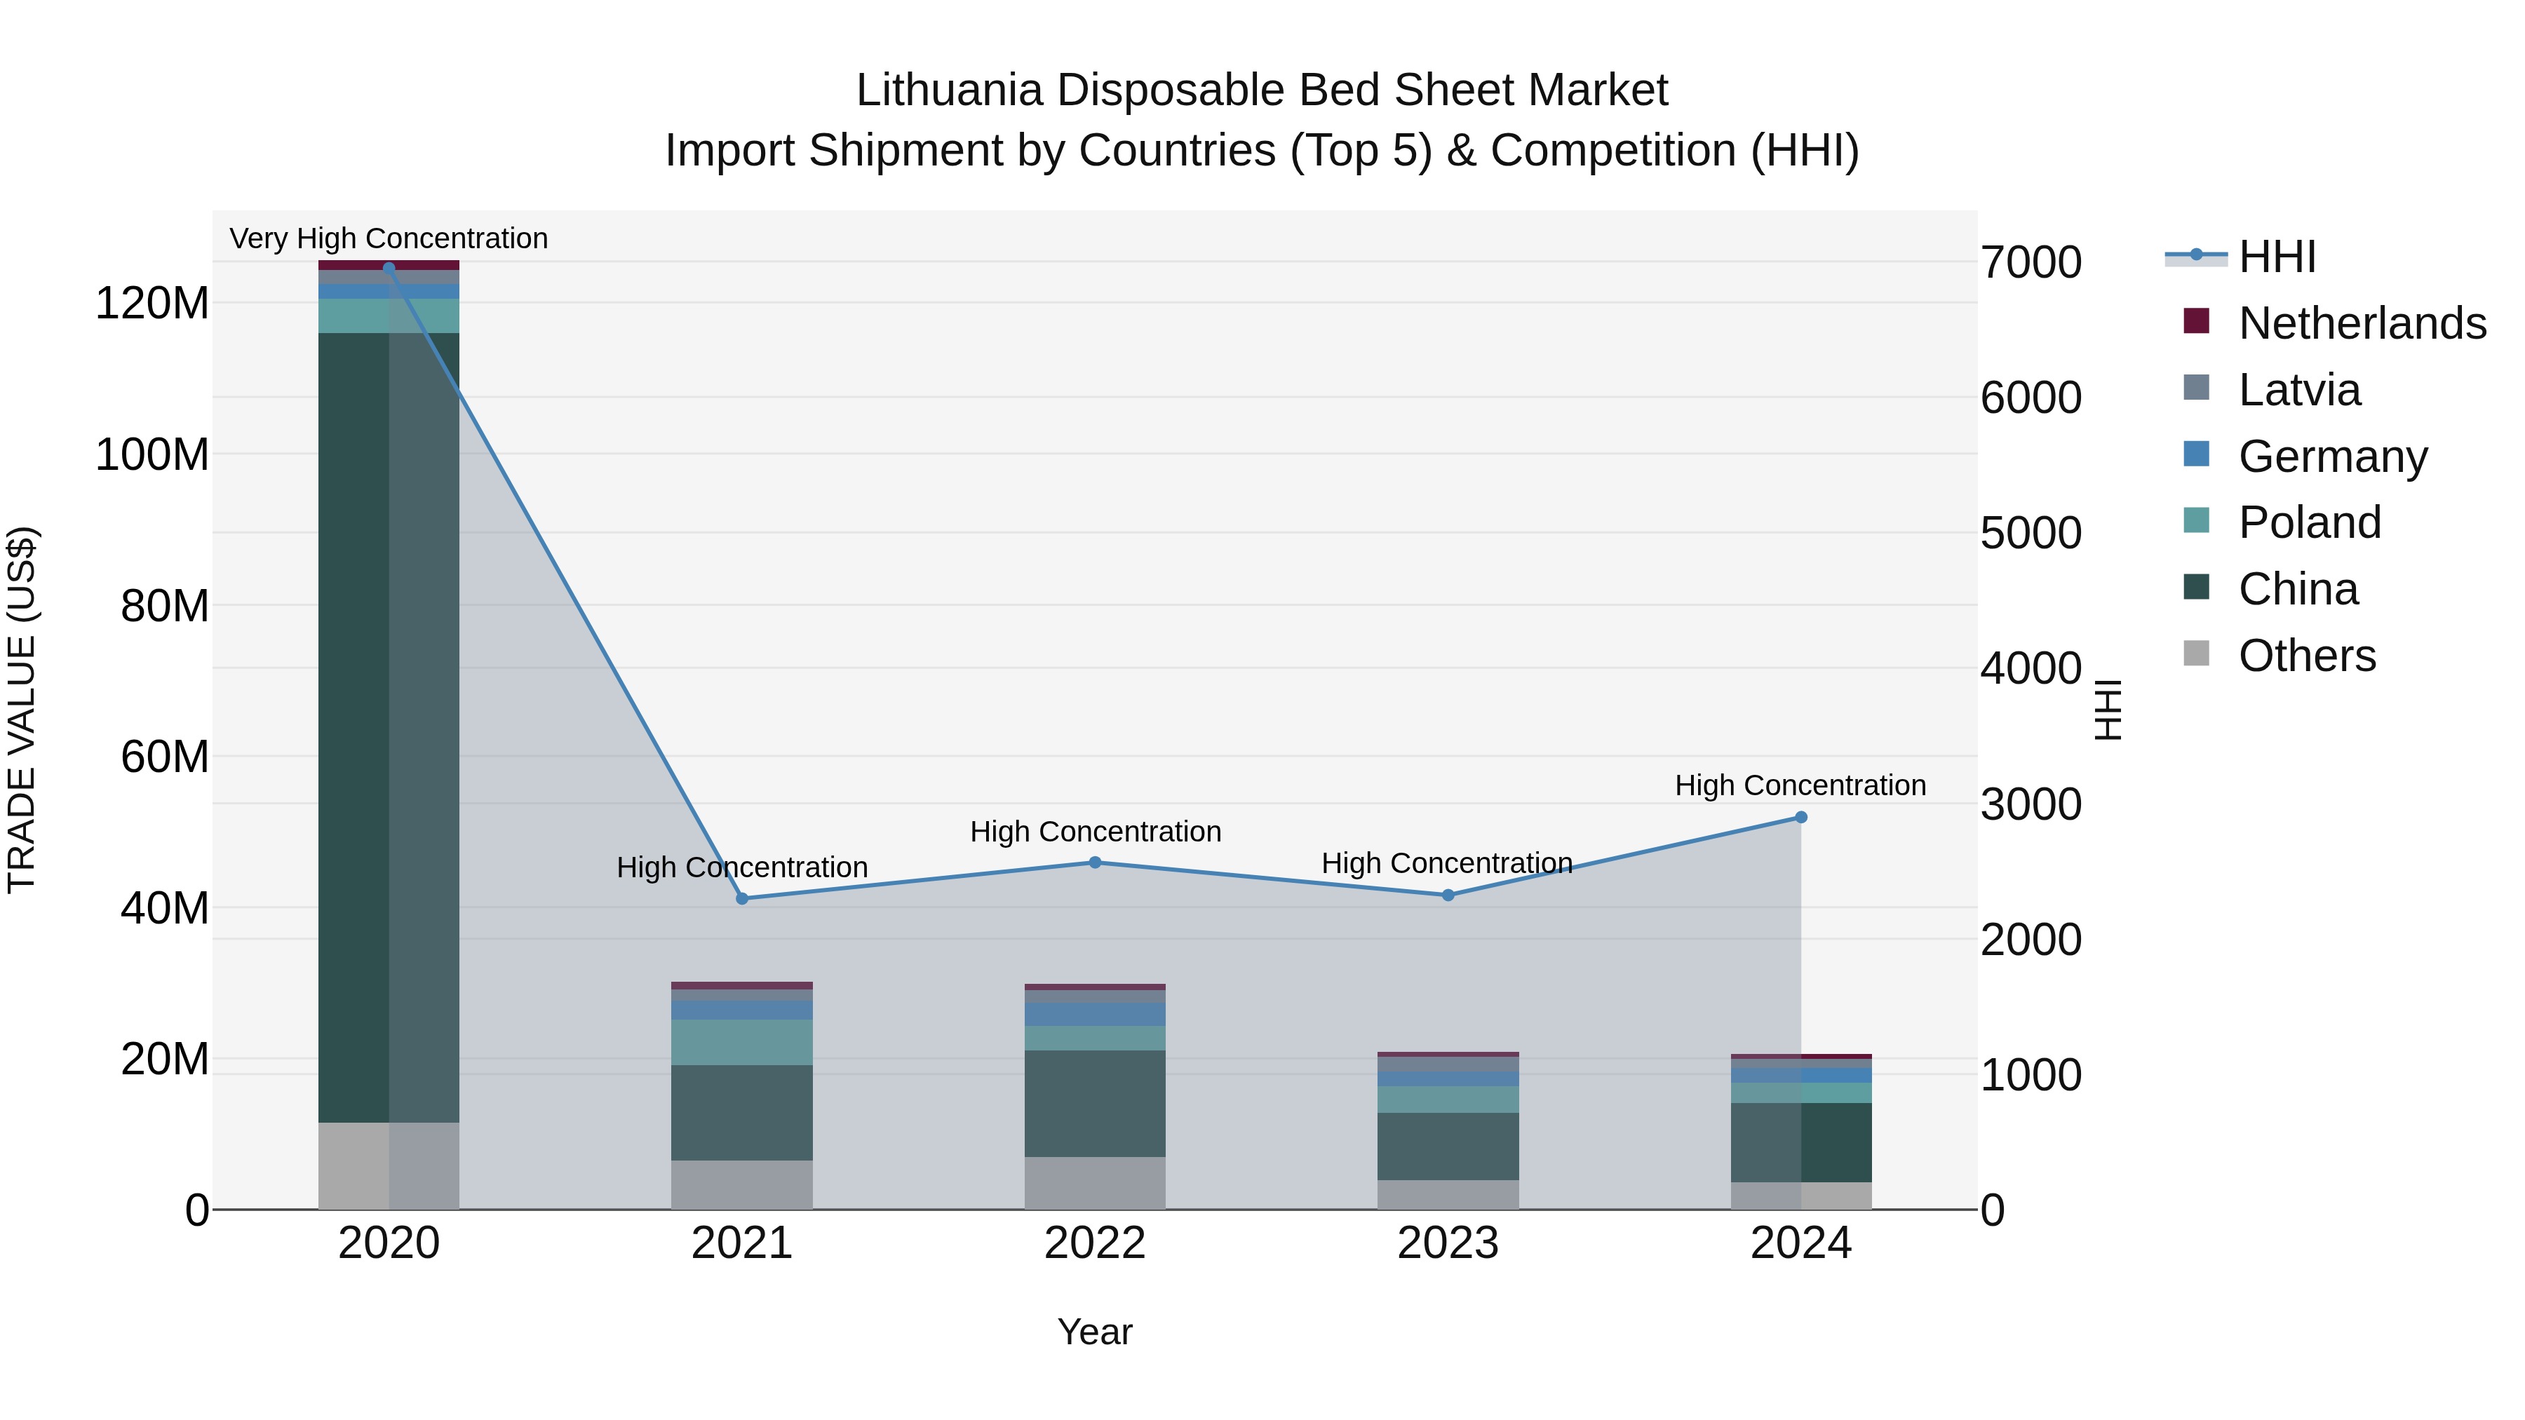The width and height of the screenshot is (2525, 1420).
Task: Click the '3000' right axis label
Action: 2031,804
